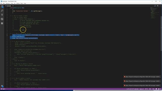The width and height of the screenshot is (162, 91).
Task: Select the pdo.php editor tab
Action: click(9, 6)
